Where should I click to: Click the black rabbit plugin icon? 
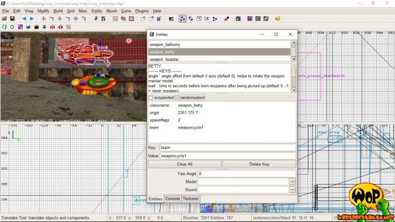coord(36,27)
